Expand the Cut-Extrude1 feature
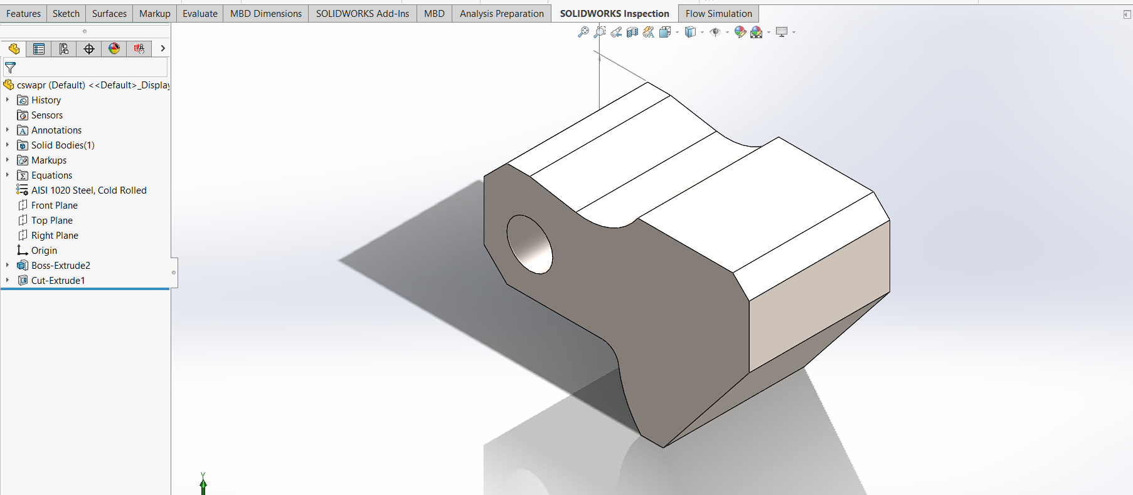The height and width of the screenshot is (495, 1133). pyautogui.click(x=8, y=280)
